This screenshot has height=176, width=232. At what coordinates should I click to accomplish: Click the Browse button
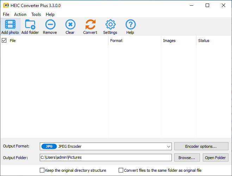click(187, 157)
